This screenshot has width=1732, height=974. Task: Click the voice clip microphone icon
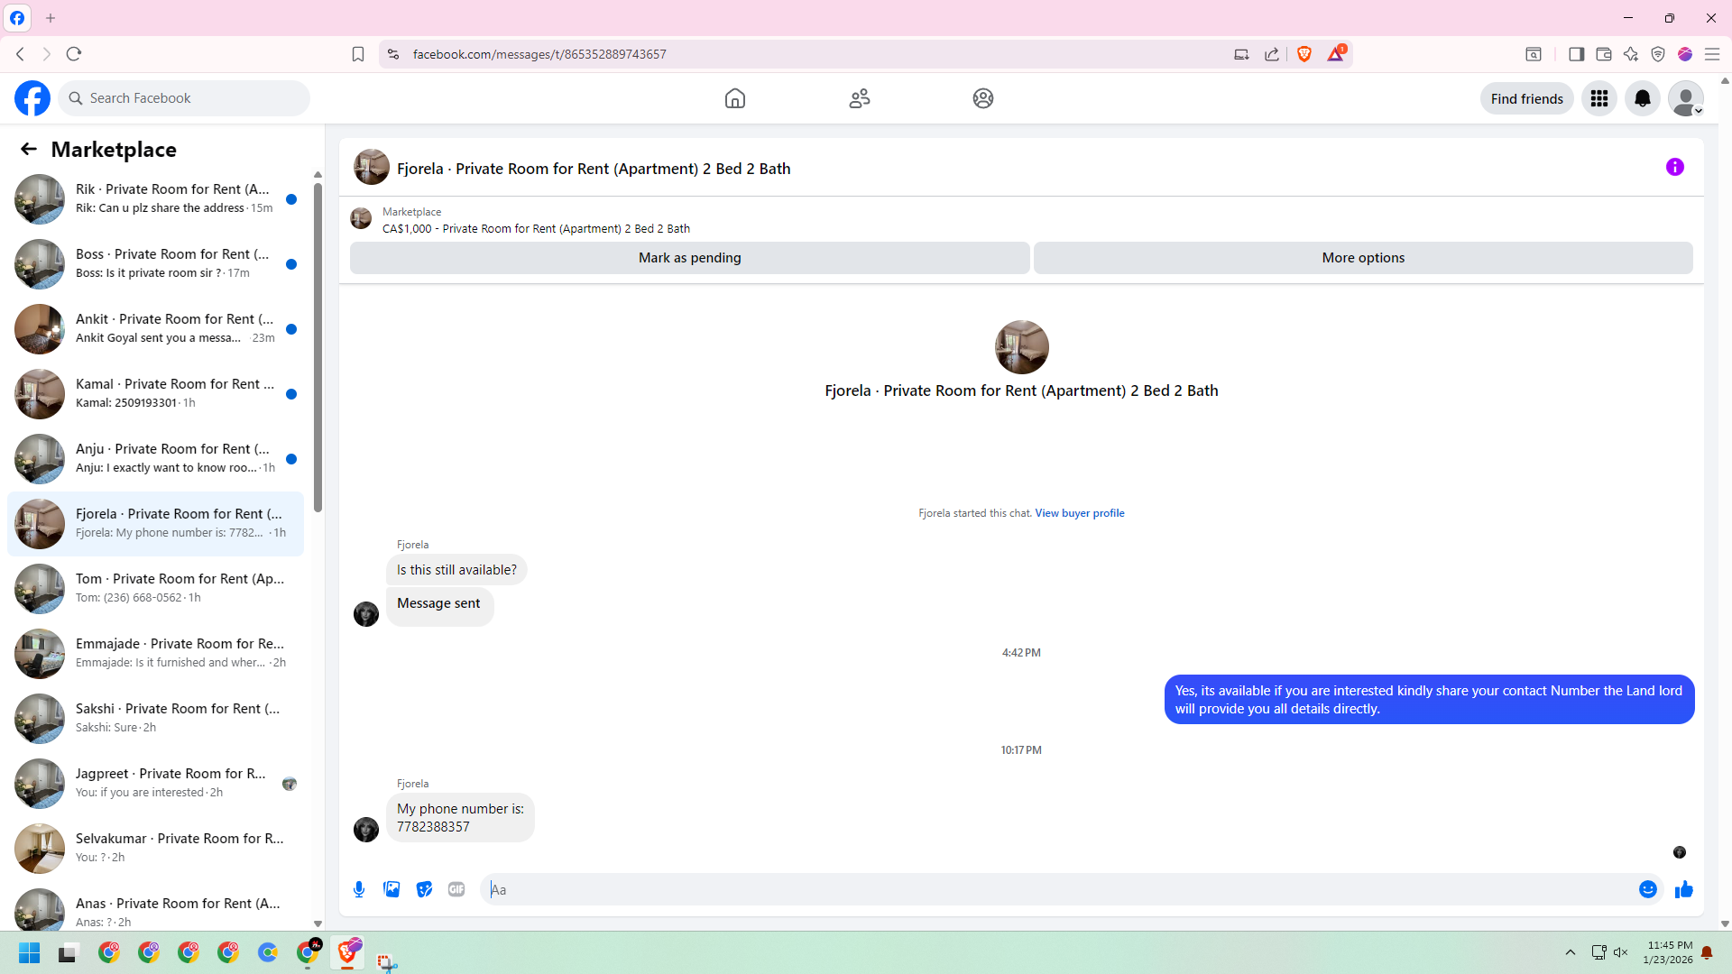(x=359, y=889)
